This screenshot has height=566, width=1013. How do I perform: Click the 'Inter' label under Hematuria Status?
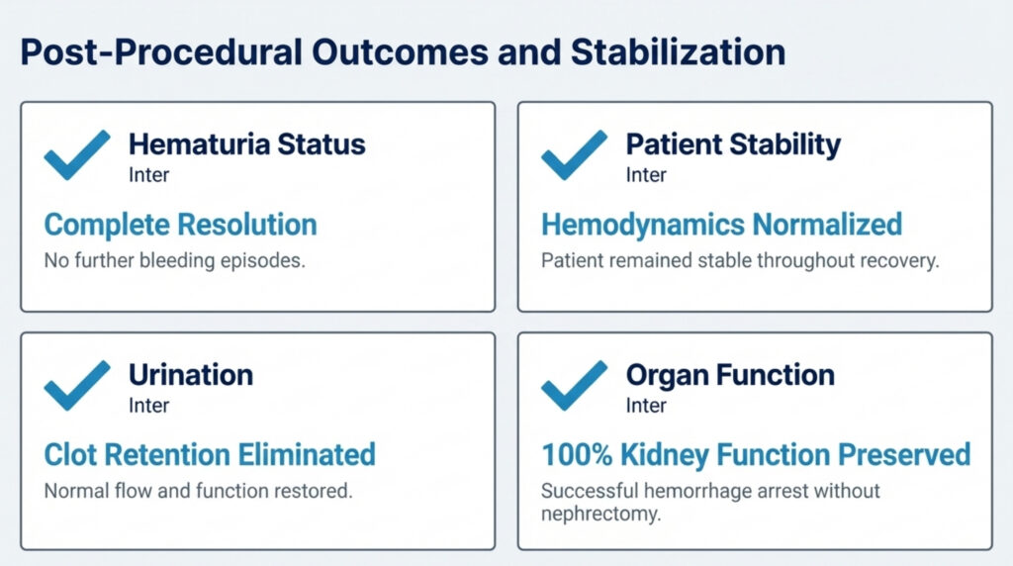(148, 175)
